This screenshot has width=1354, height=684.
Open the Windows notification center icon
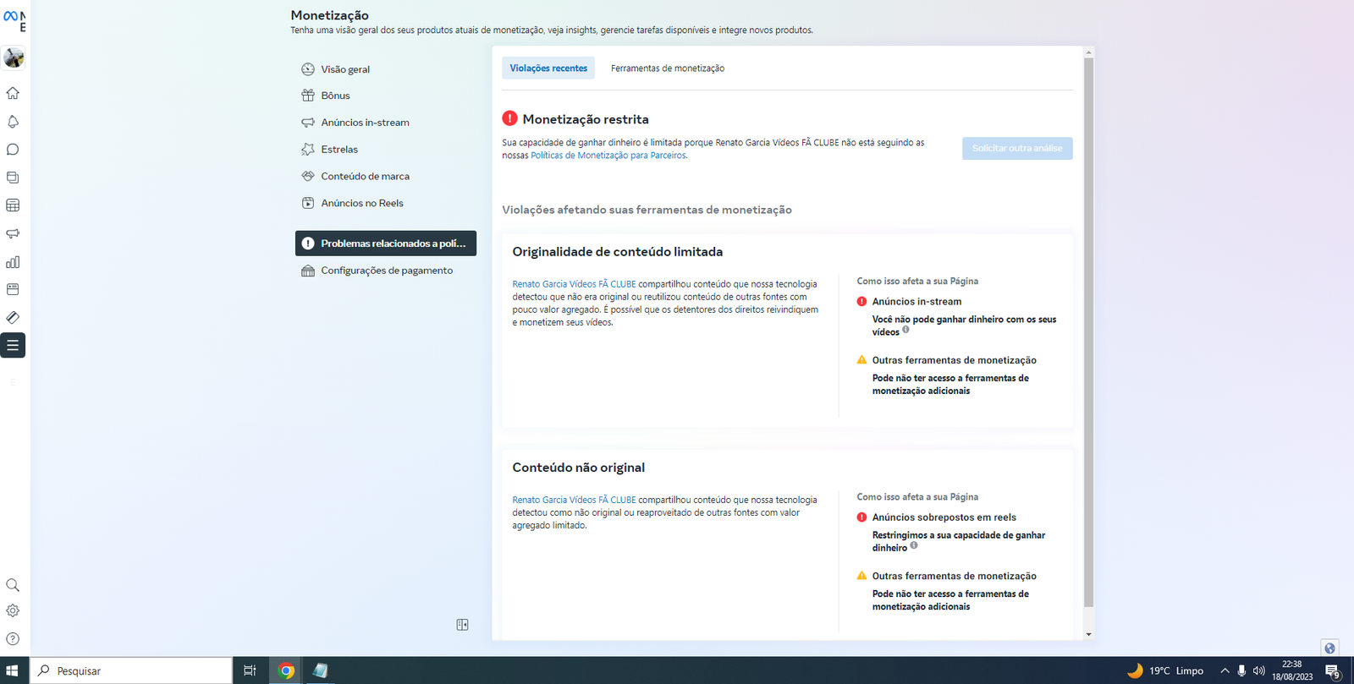pyautogui.click(x=1333, y=671)
